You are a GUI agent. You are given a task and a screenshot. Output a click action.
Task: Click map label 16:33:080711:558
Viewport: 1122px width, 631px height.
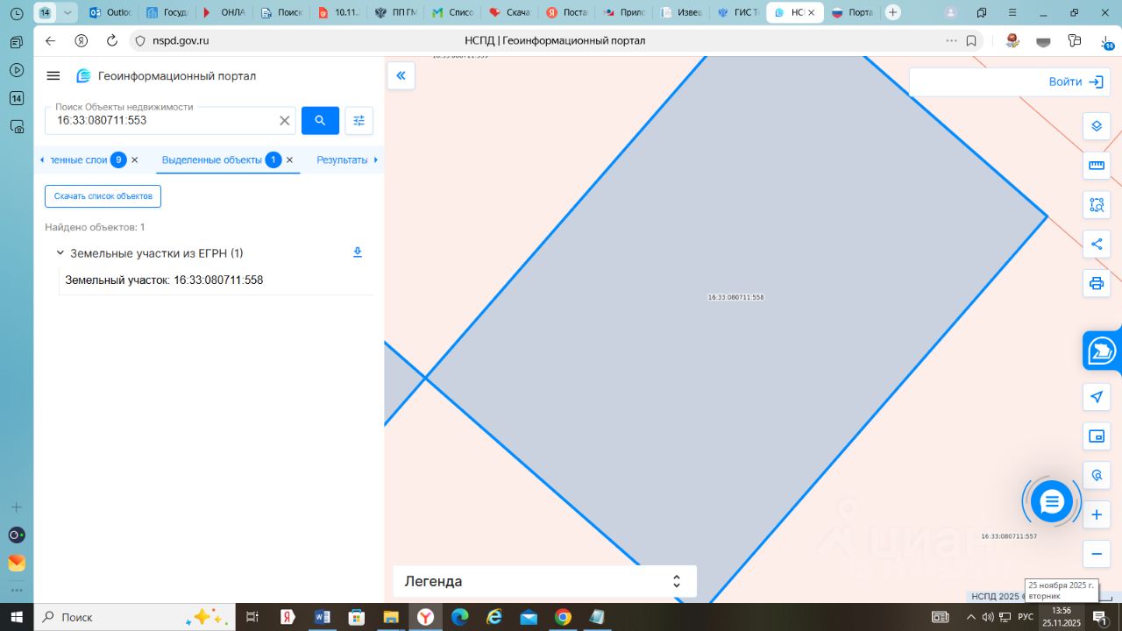coord(736,298)
